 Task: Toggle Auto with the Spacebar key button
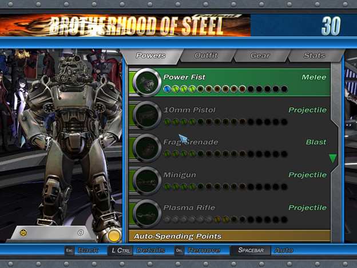pyautogui.click(x=250, y=250)
